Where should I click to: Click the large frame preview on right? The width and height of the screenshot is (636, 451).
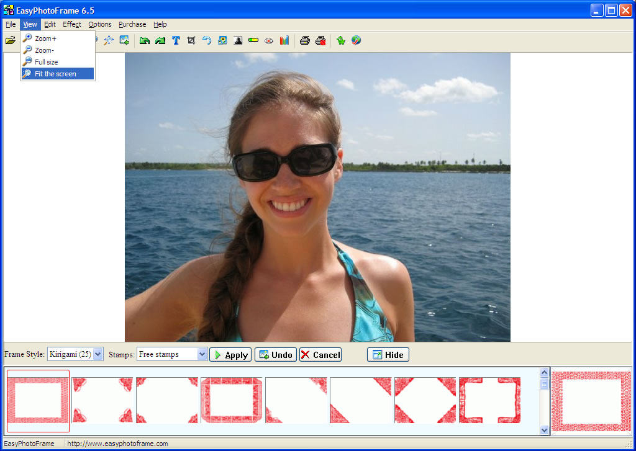[x=592, y=401]
